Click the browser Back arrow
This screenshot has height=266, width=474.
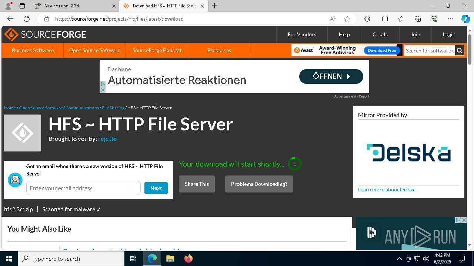click(x=10, y=19)
